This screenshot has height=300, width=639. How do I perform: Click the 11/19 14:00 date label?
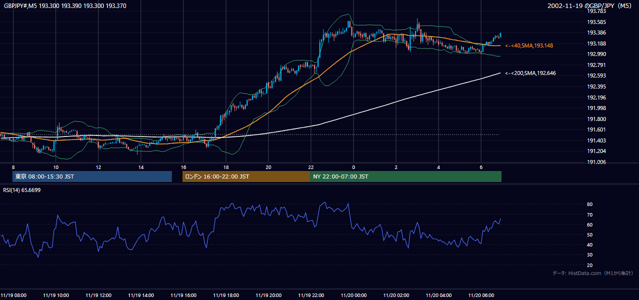[141, 295]
